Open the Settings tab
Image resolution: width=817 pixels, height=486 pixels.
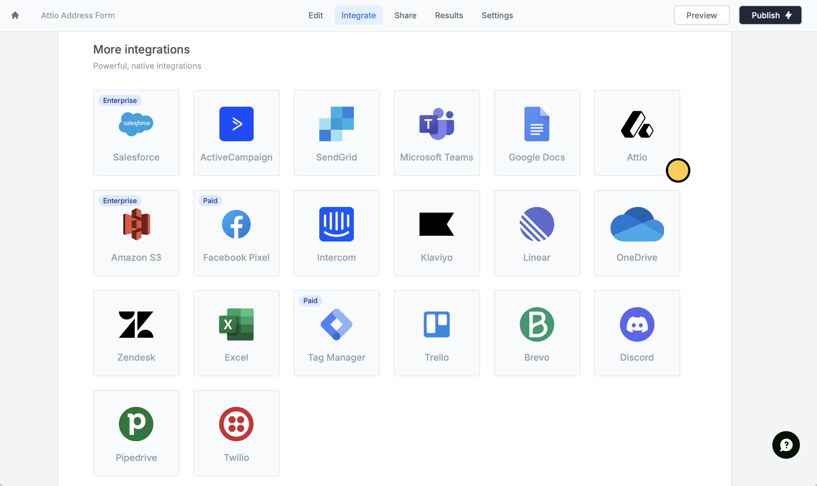click(x=497, y=15)
